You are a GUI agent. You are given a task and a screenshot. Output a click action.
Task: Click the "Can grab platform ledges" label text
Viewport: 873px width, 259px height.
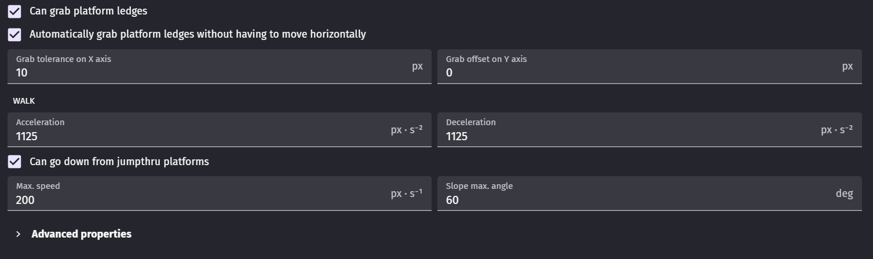[88, 11]
